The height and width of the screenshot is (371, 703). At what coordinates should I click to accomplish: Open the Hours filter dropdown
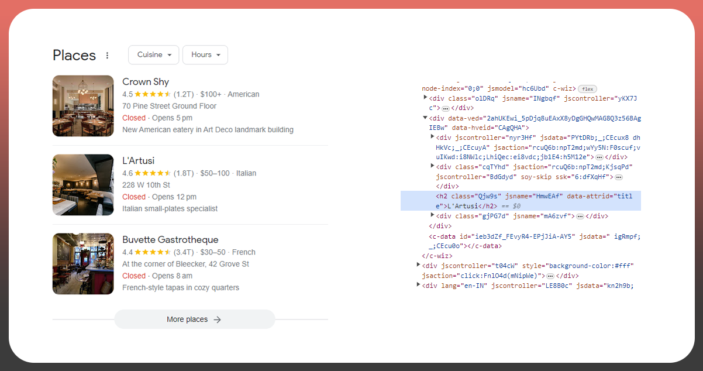tap(205, 55)
